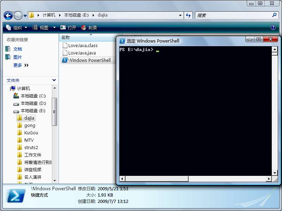
Task: Minimize the PowerShell window
Action: click(x=250, y=39)
